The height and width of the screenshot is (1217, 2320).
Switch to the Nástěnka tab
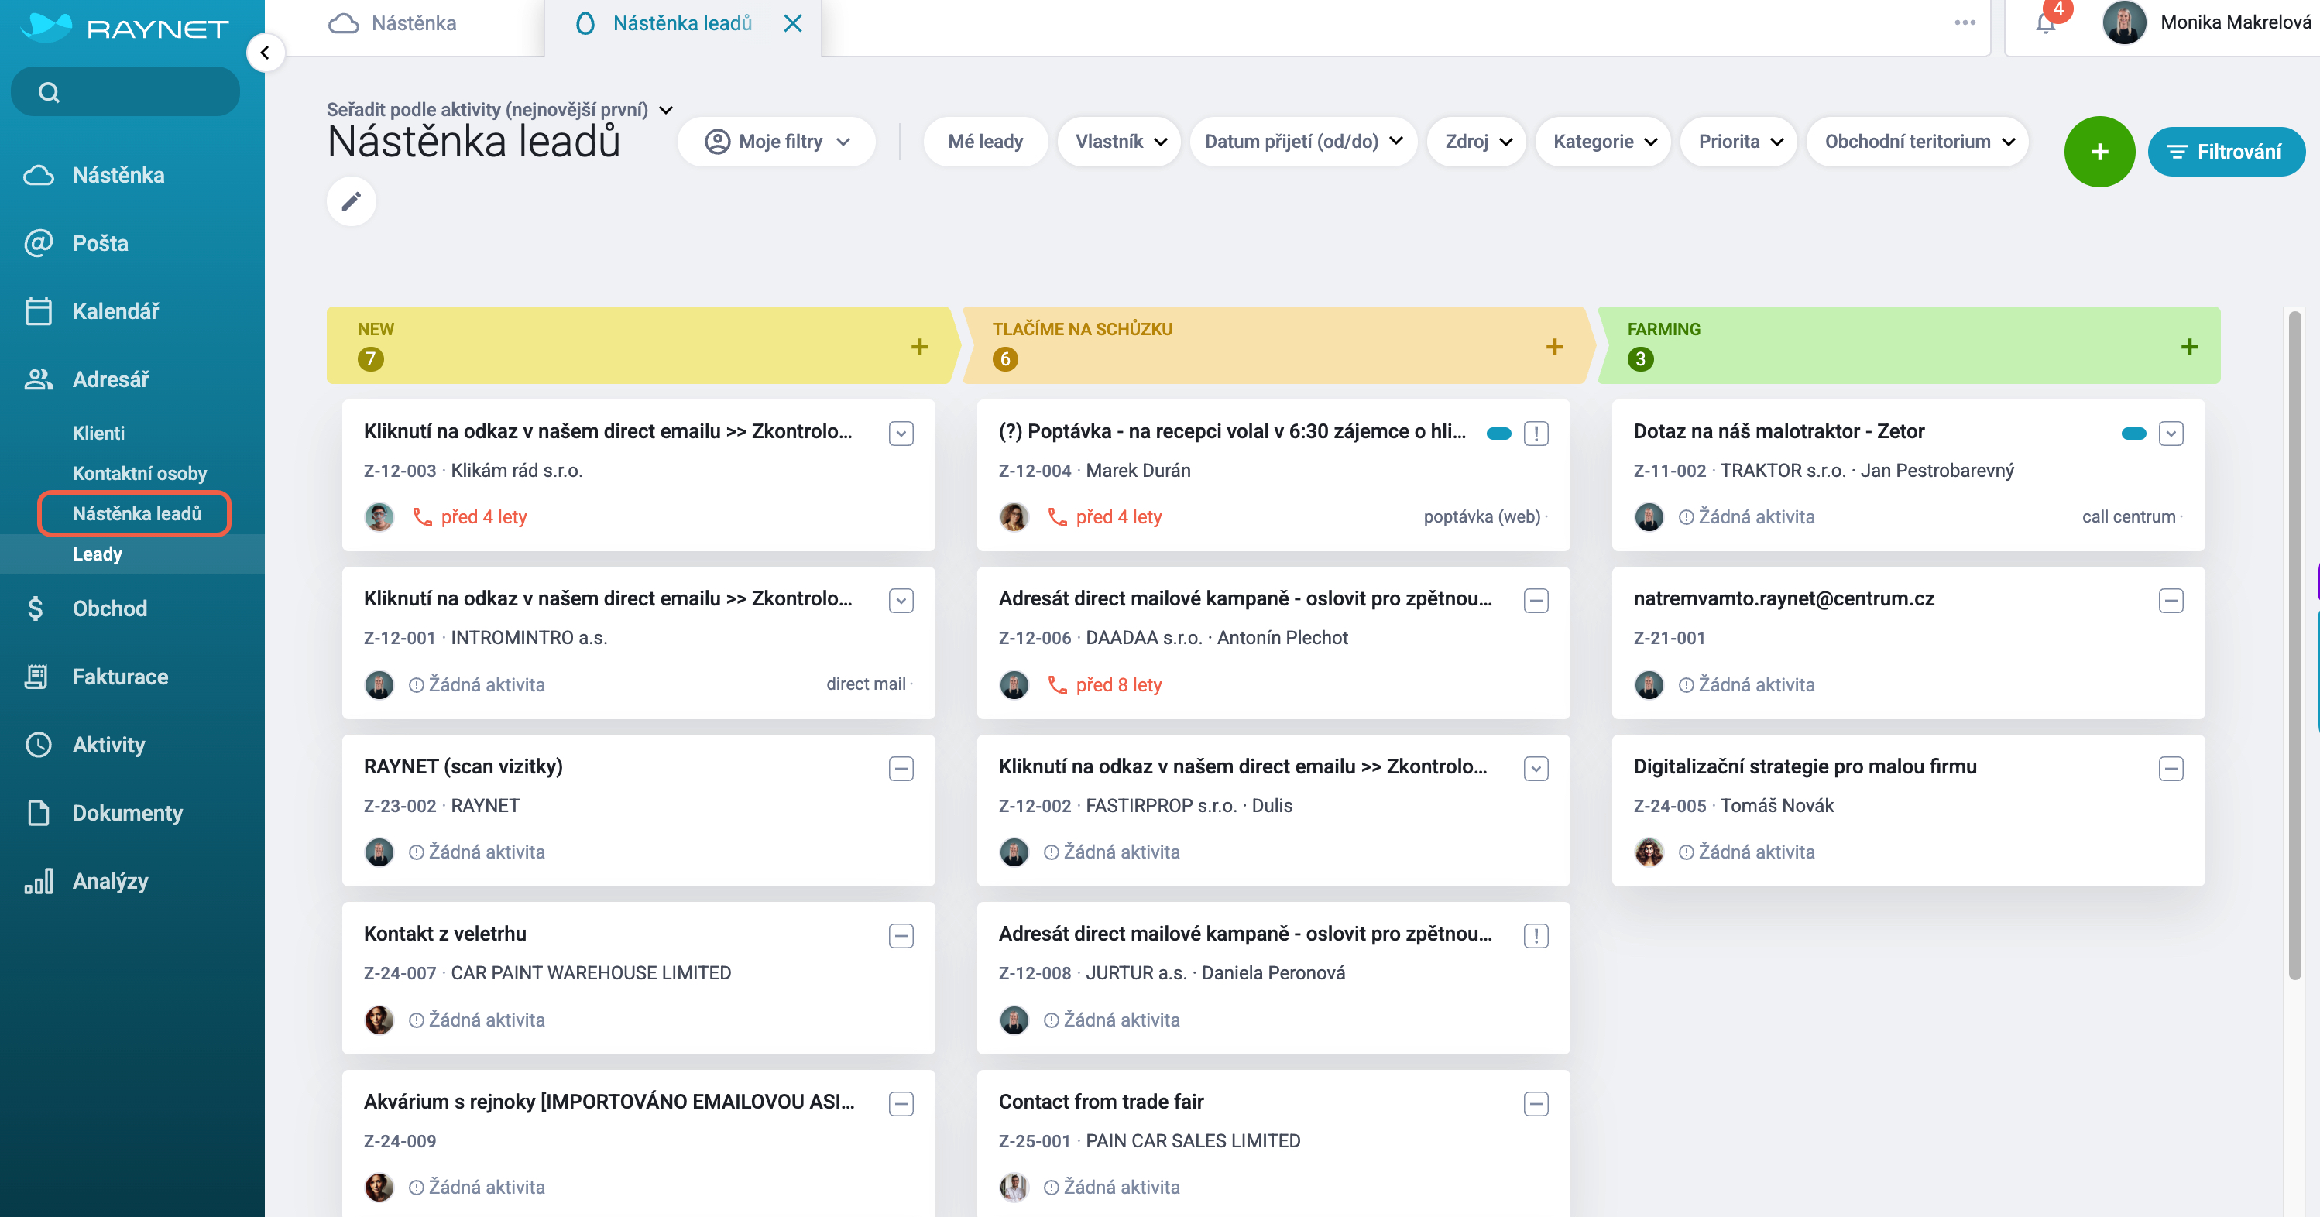tap(393, 23)
